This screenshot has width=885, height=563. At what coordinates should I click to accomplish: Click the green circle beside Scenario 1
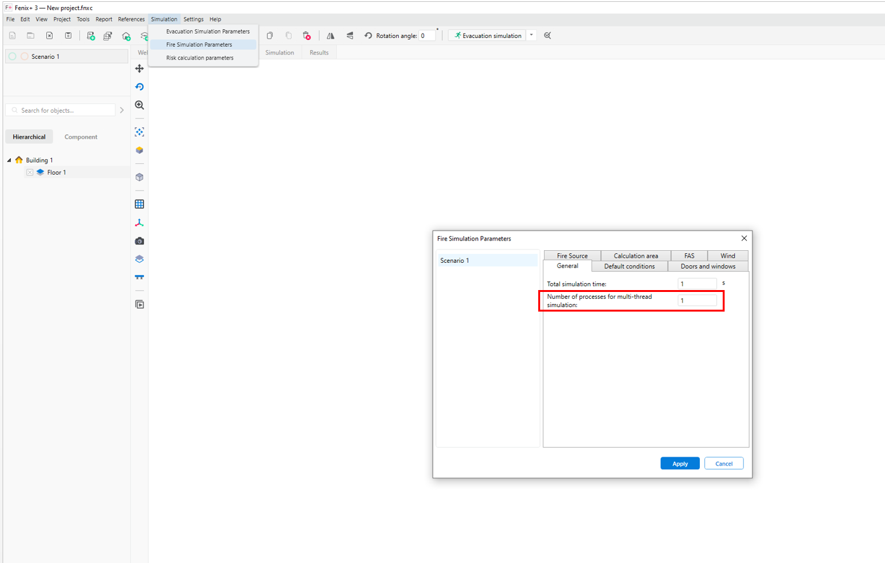13,56
